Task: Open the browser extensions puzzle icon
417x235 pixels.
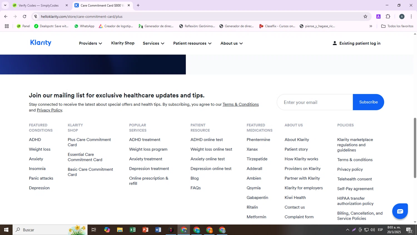Action: 388,16
